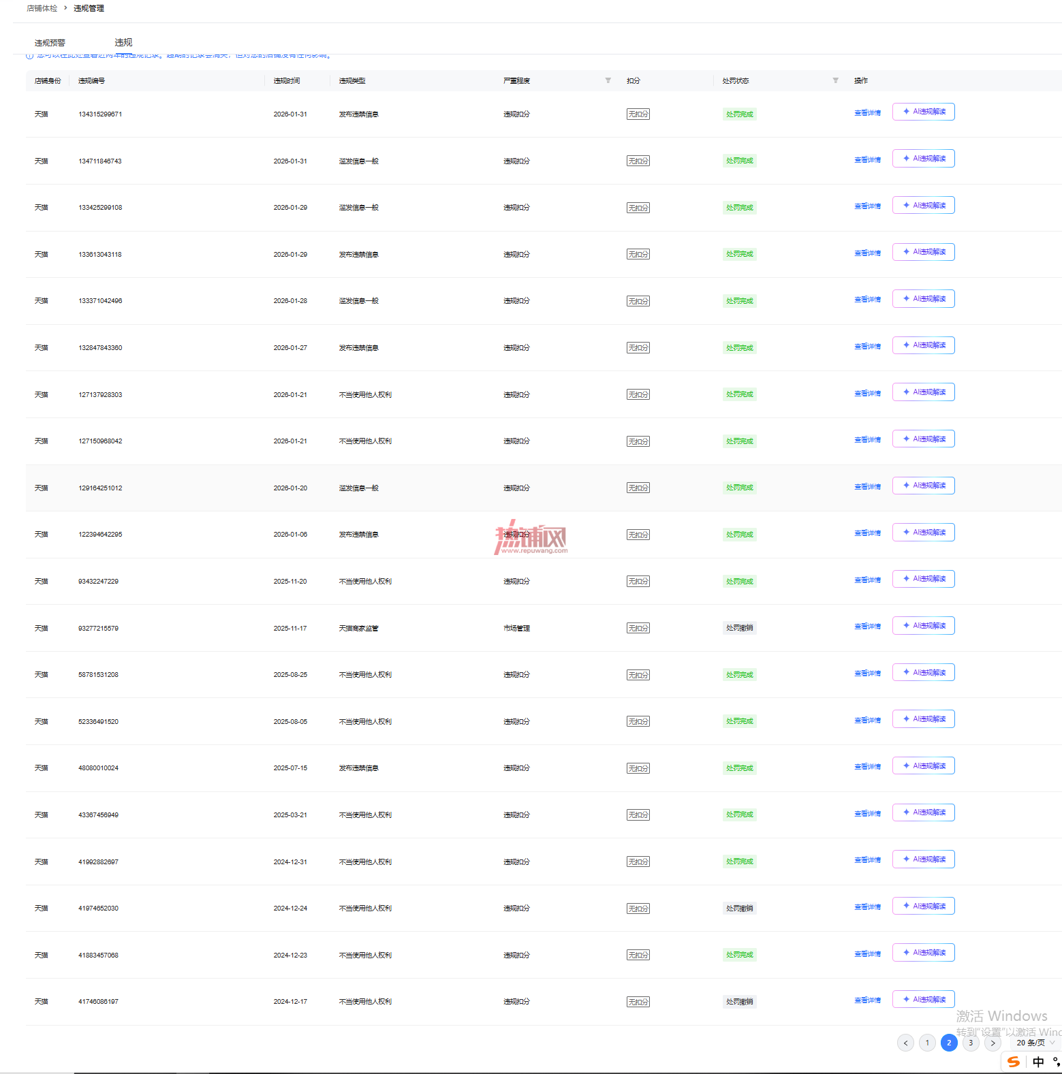Screen dimensions: 1062x1074
Task: Select the row of violation 129164251012
Action: [544, 488]
